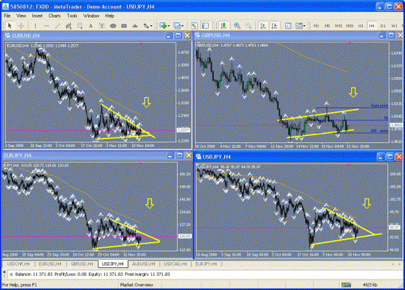Viewport: 405px width, 290px height.
Task: Select the Rectangle drawing tool
Action: click(x=124, y=25)
